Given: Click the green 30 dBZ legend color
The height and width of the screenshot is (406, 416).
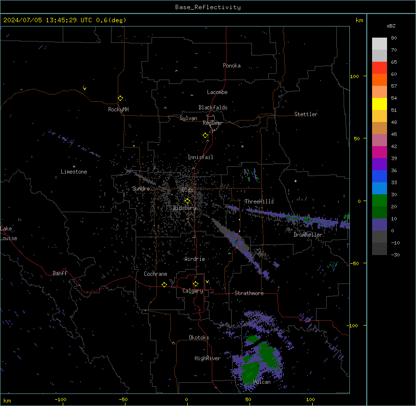Looking at the screenshot, I should (379, 201).
